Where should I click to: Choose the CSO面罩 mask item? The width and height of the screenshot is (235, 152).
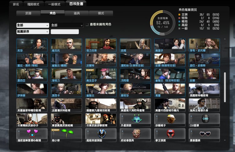[204, 120]
